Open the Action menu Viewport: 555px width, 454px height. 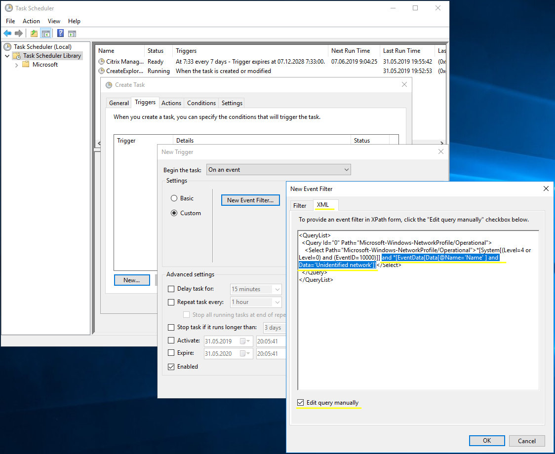31,21
